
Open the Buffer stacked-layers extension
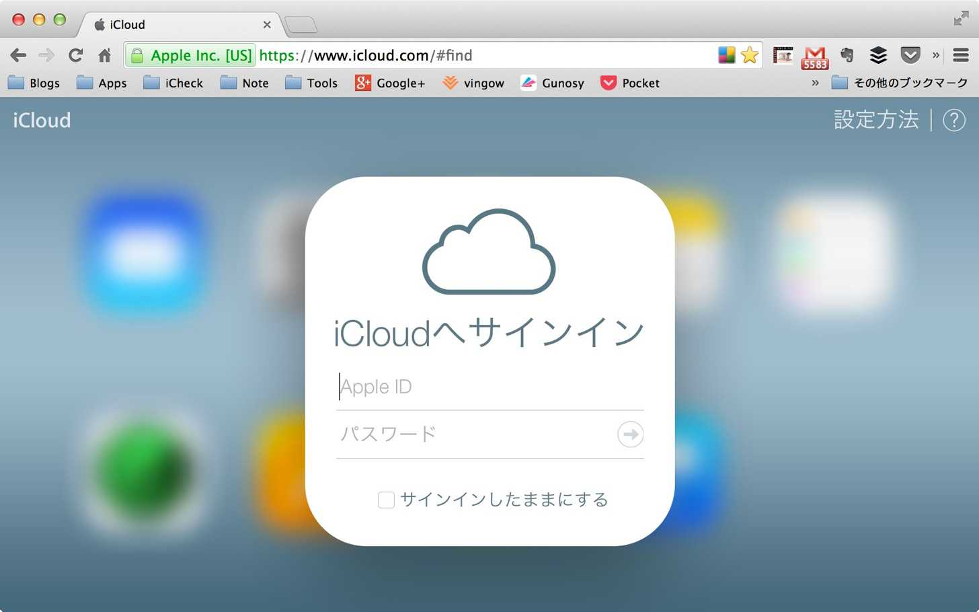[x=878, y=55]
